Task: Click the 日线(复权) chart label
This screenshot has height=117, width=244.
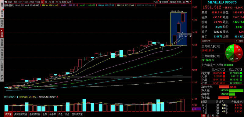Action: [9, 5]
